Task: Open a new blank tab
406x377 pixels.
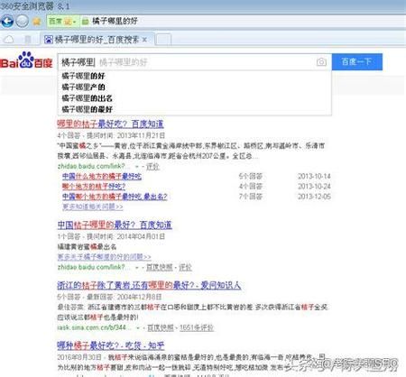Action: pos(163,40)
